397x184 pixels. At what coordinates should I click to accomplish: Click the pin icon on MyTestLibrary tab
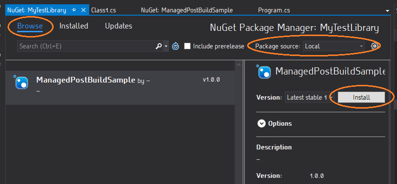click(x=74, y=10)
